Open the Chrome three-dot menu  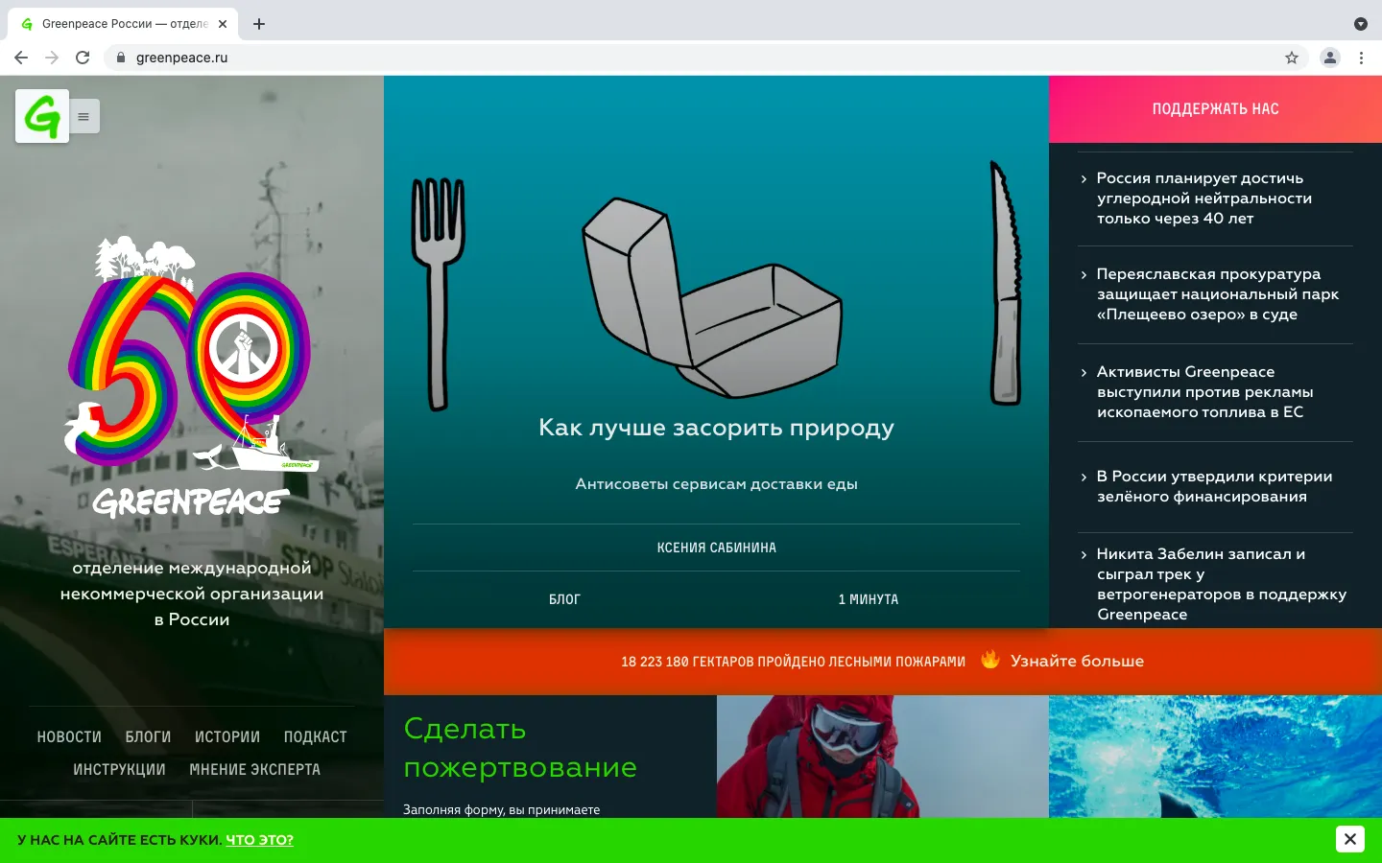pyautogui.click(x=1361, y=58)
